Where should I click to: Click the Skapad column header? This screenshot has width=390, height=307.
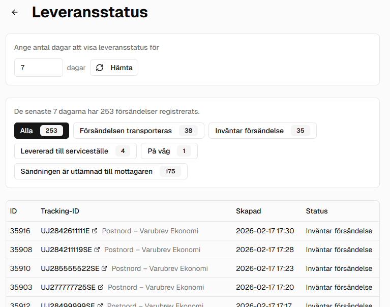pyautogui.click(x=248, y=211)
